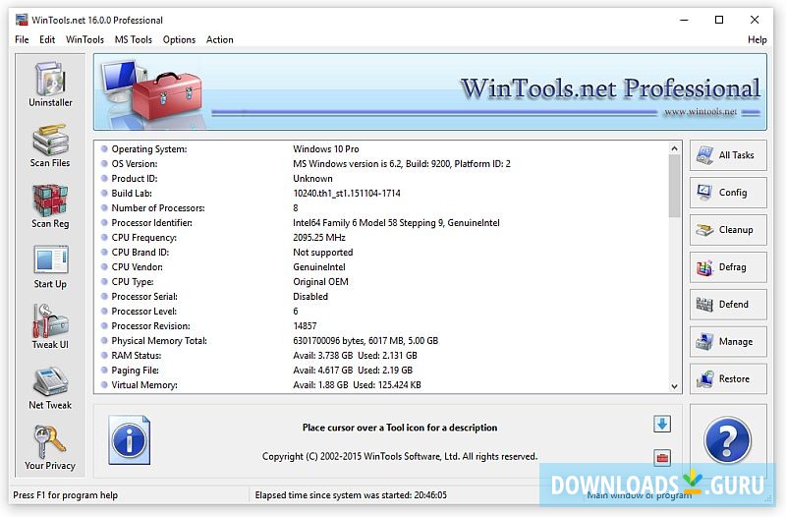Image resolution: width=786 pixels, height=517 pixels.
Task: Launch the Your Privacy tool
Action: [x=50, y=448]
